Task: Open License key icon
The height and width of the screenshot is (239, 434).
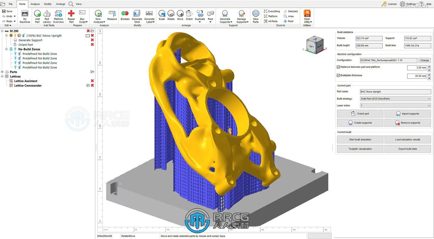Action: pyautogui.click(x=384, y=4)
